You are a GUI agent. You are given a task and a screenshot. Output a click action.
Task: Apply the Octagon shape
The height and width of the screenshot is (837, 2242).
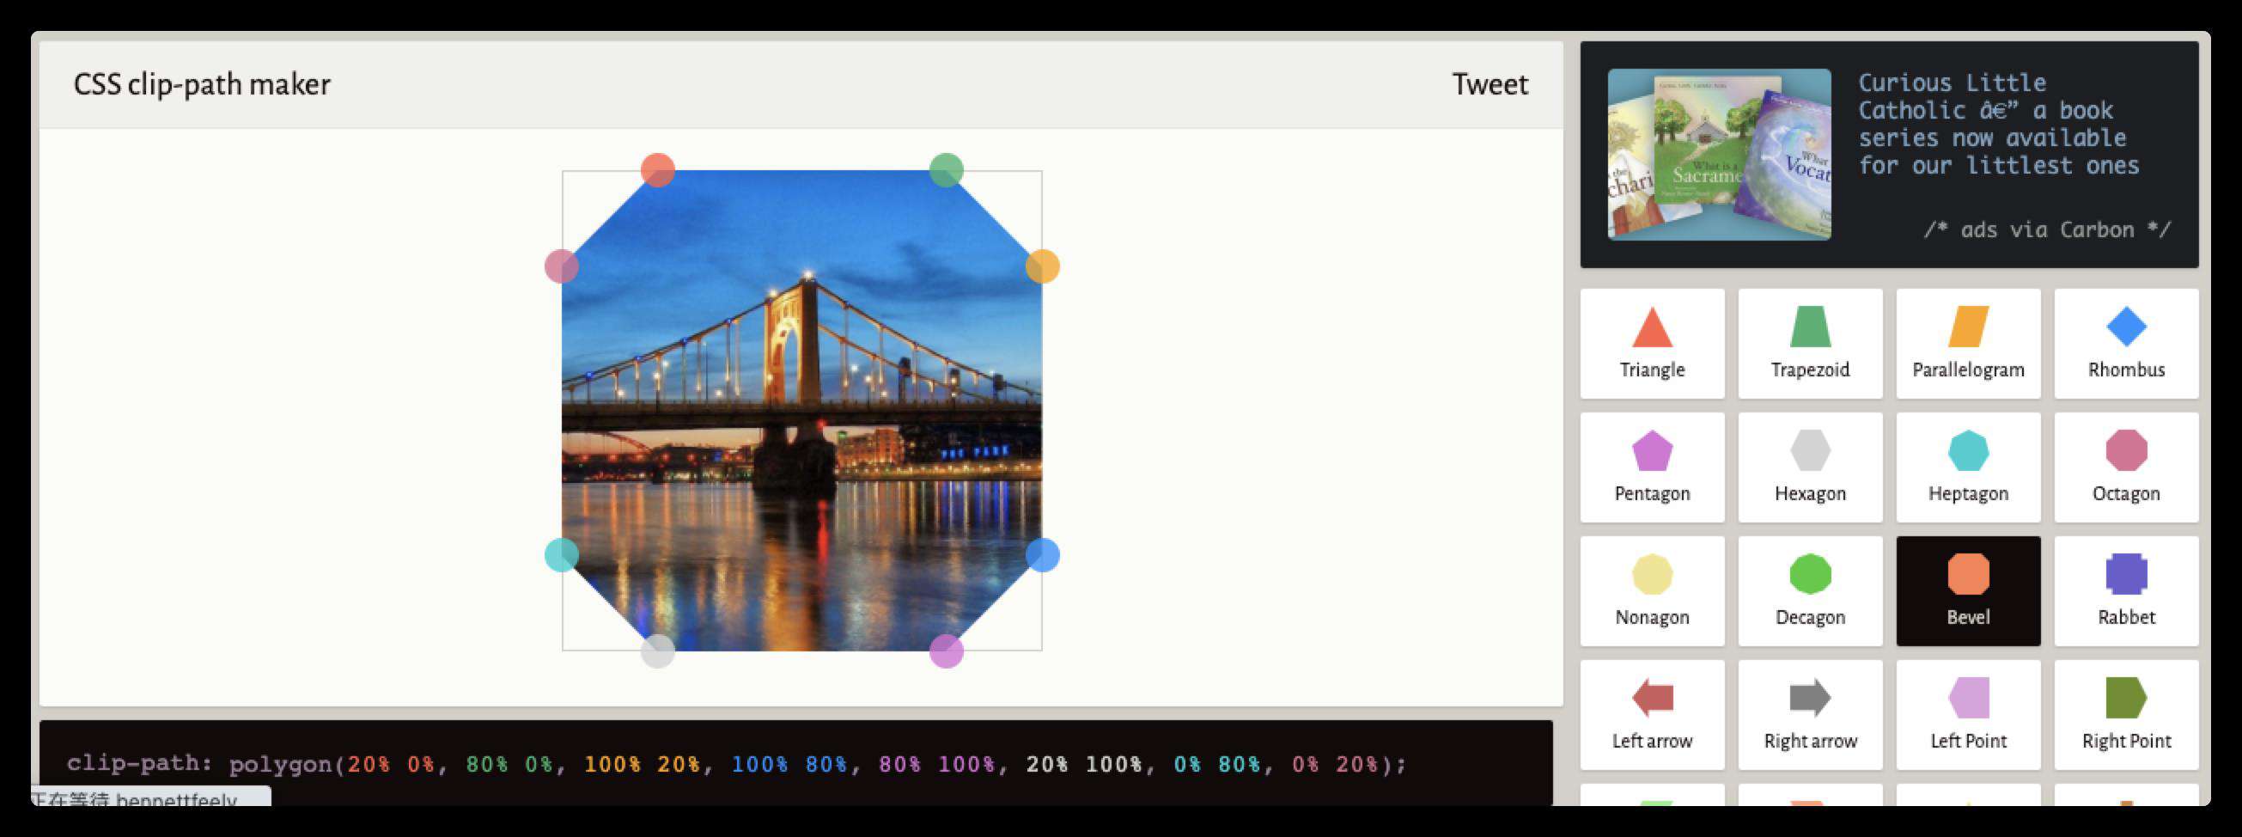pyautogui.click(x=2126, y=467)
